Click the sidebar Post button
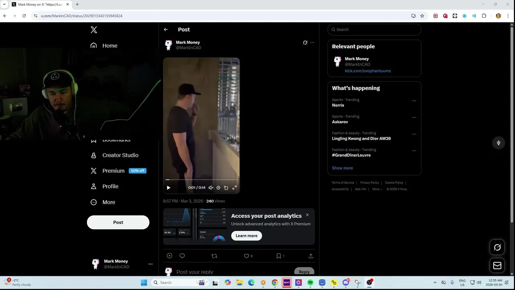The height and width of the screenshot is (290, 515). click(x=118, y=222)
